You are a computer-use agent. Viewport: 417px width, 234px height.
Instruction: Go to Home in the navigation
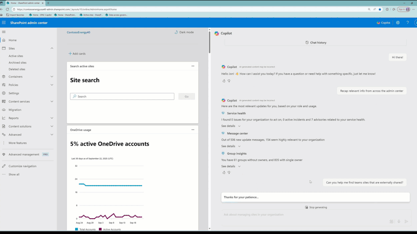pyautogui.click(x=13, y=40)
